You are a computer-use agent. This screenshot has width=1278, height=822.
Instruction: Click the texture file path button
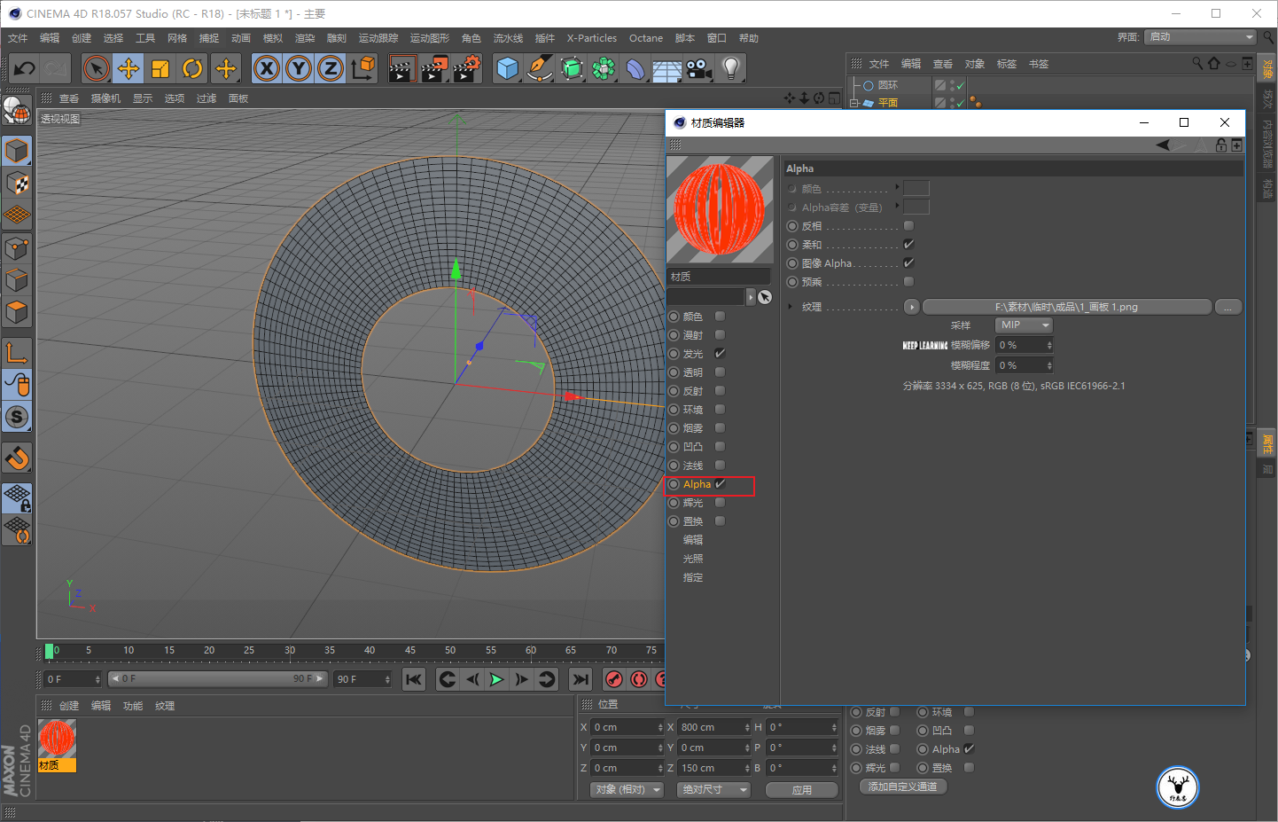point(1066,307)
